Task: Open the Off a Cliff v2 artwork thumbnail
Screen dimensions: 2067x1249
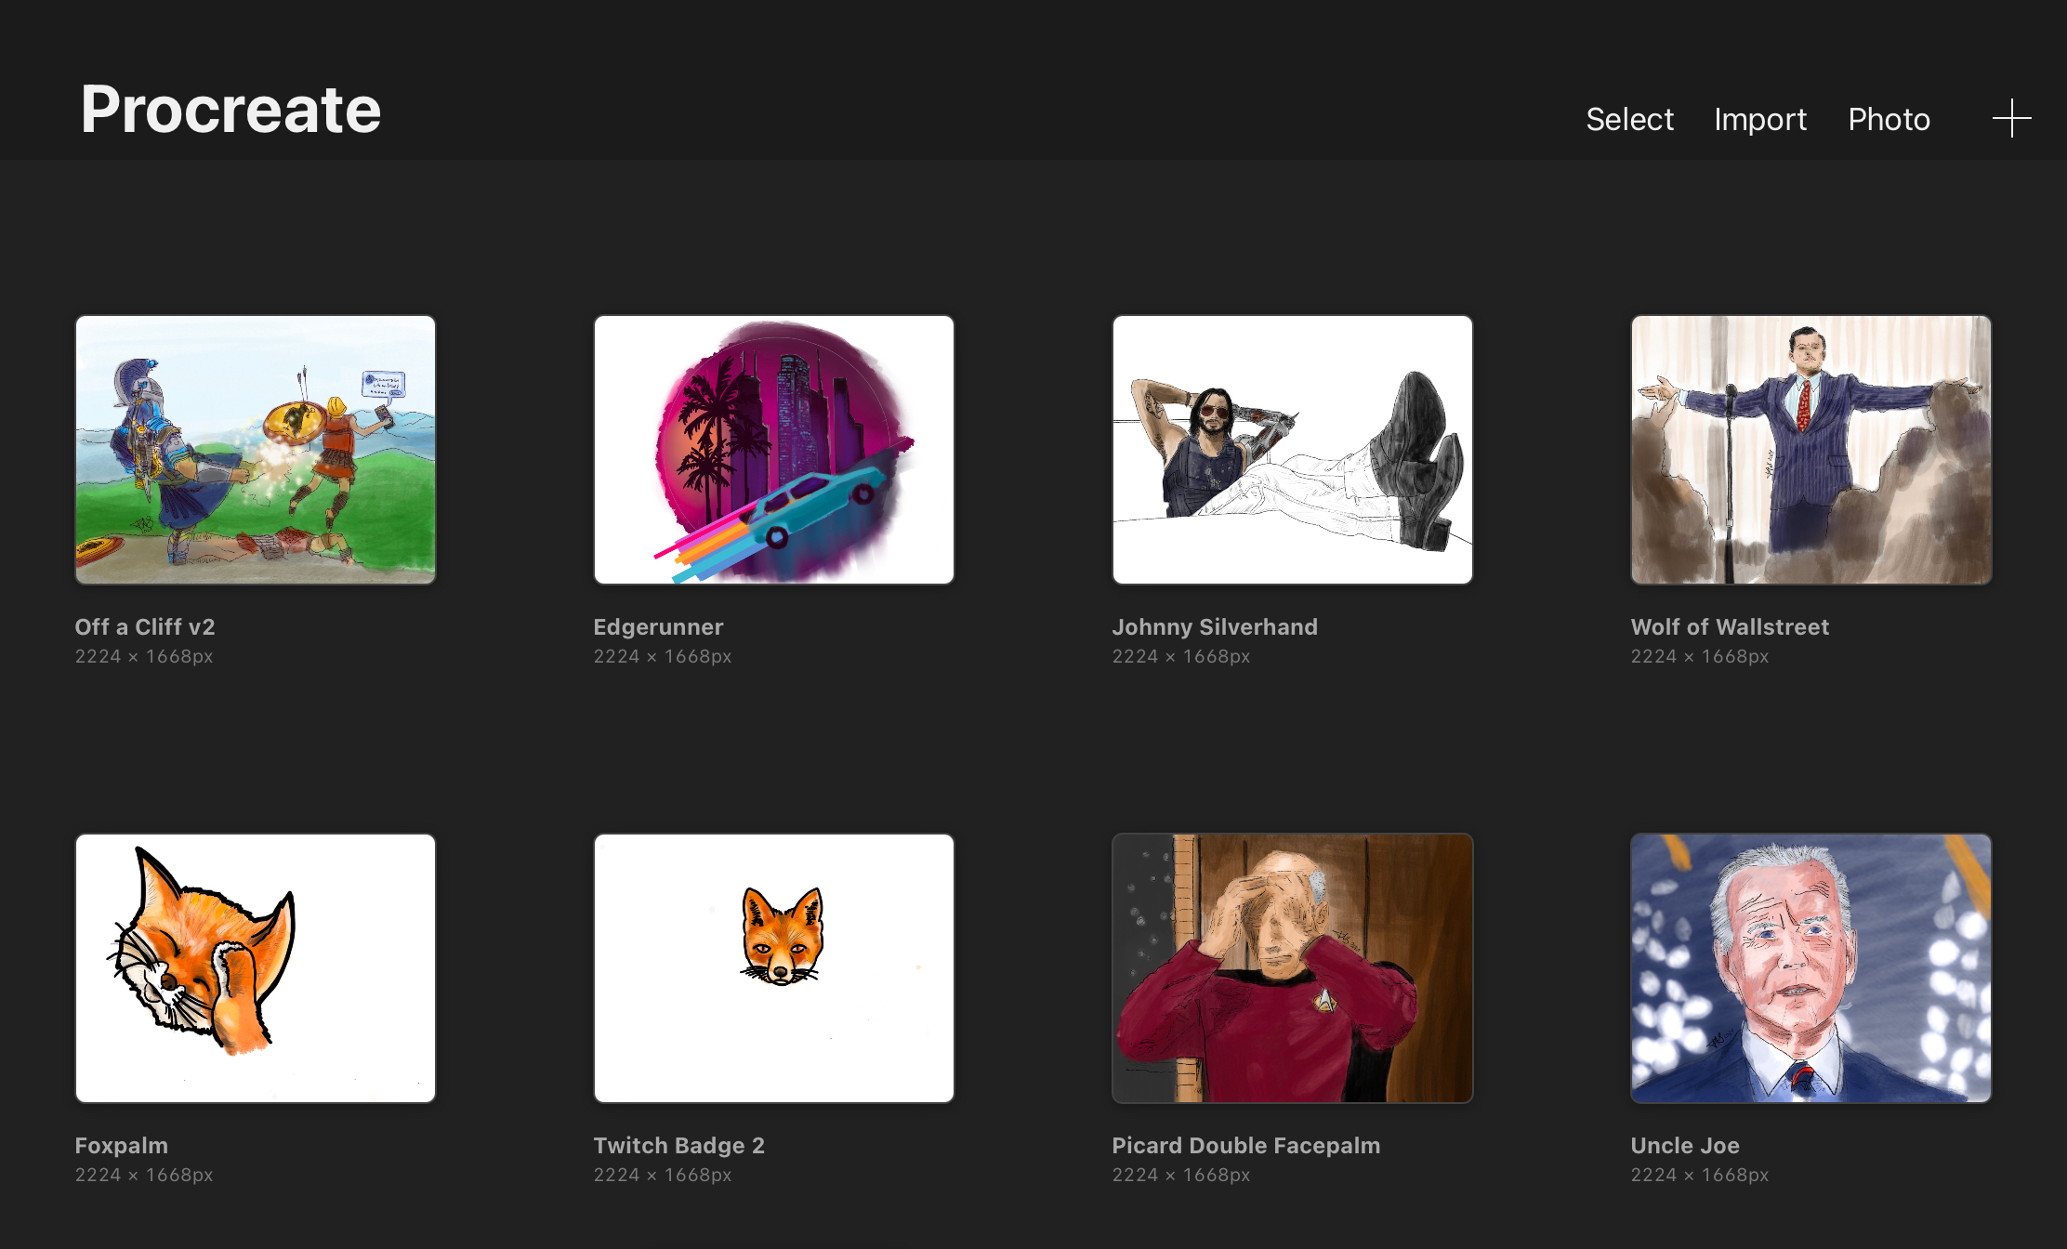Action: coord(256,450)
